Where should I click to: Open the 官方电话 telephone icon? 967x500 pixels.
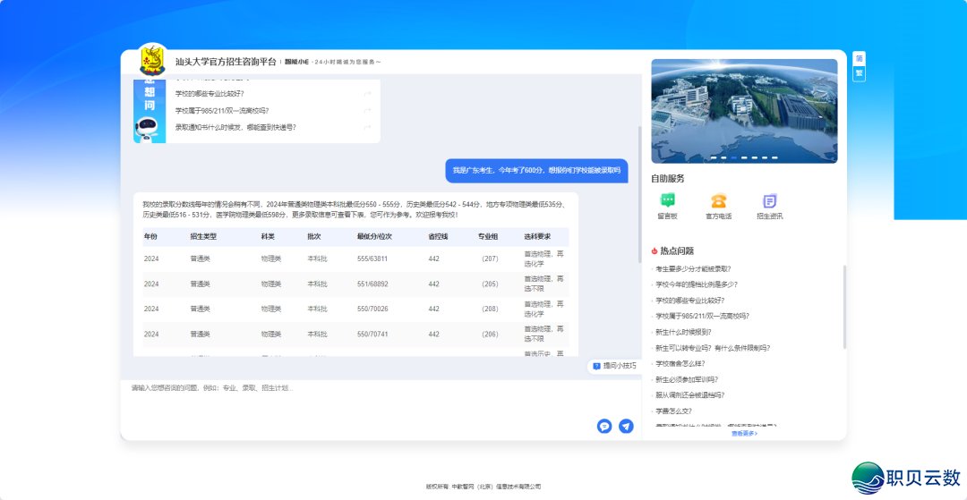click(718, 200)
